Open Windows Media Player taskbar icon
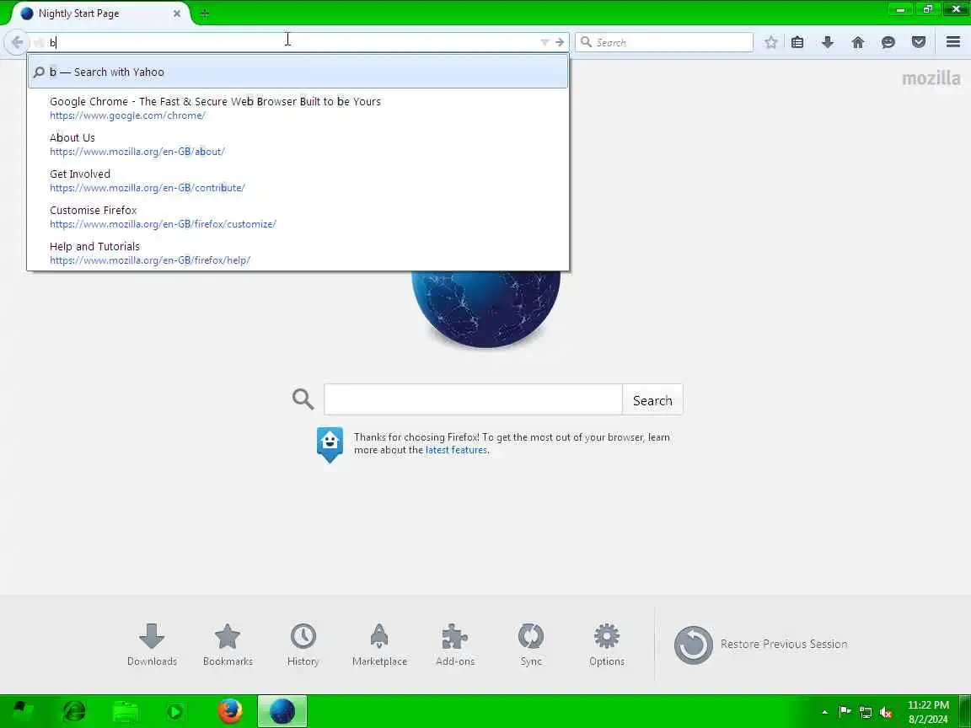Viewport: 971px width, 728px height. tap(175, 711)
